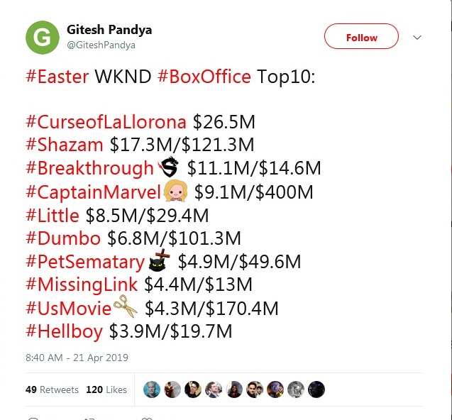Open the #CurseofLaLlorona hashtag
This screenshot has width=452, height=420.
[x=106, y=122]
